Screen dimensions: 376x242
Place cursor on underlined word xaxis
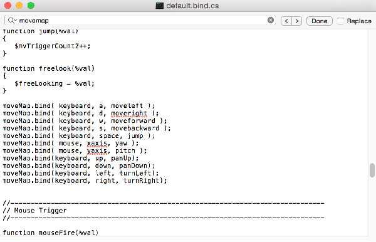pyautogui.click(x=97, y=144)
